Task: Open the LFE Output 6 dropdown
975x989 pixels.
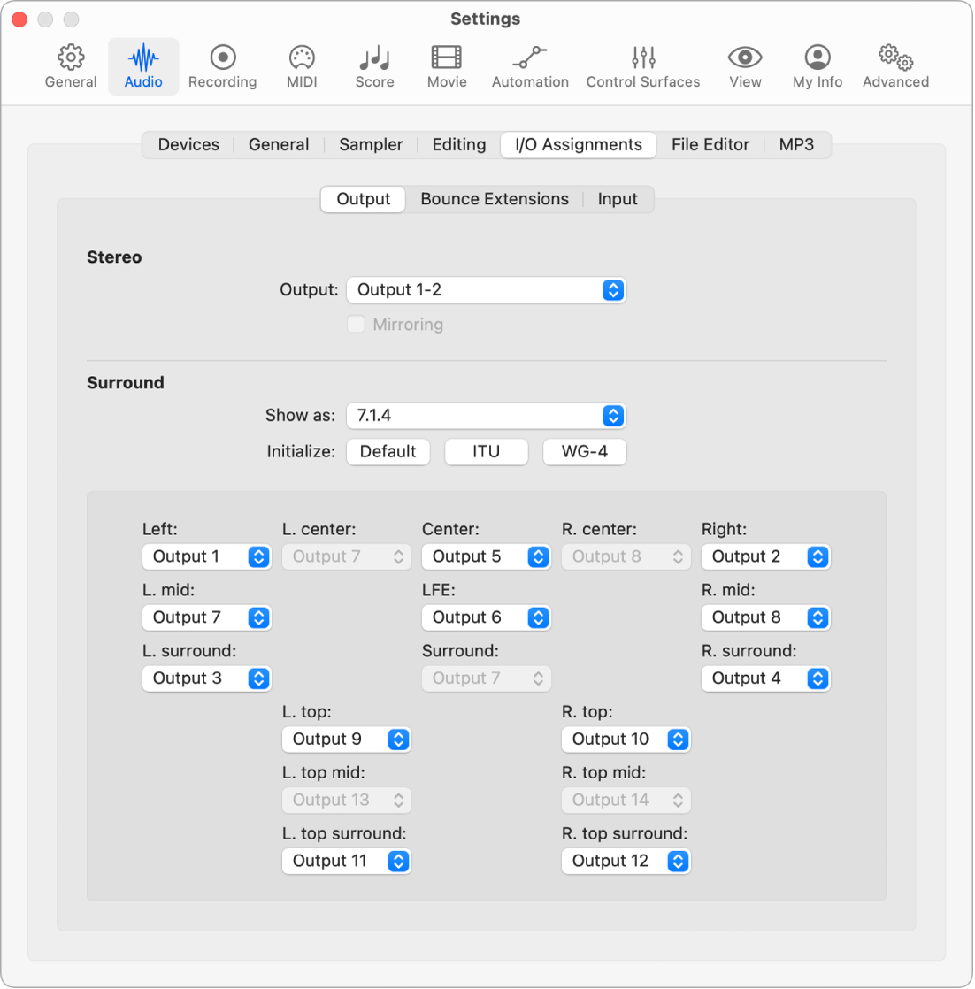Action: (x=487, y=617)
